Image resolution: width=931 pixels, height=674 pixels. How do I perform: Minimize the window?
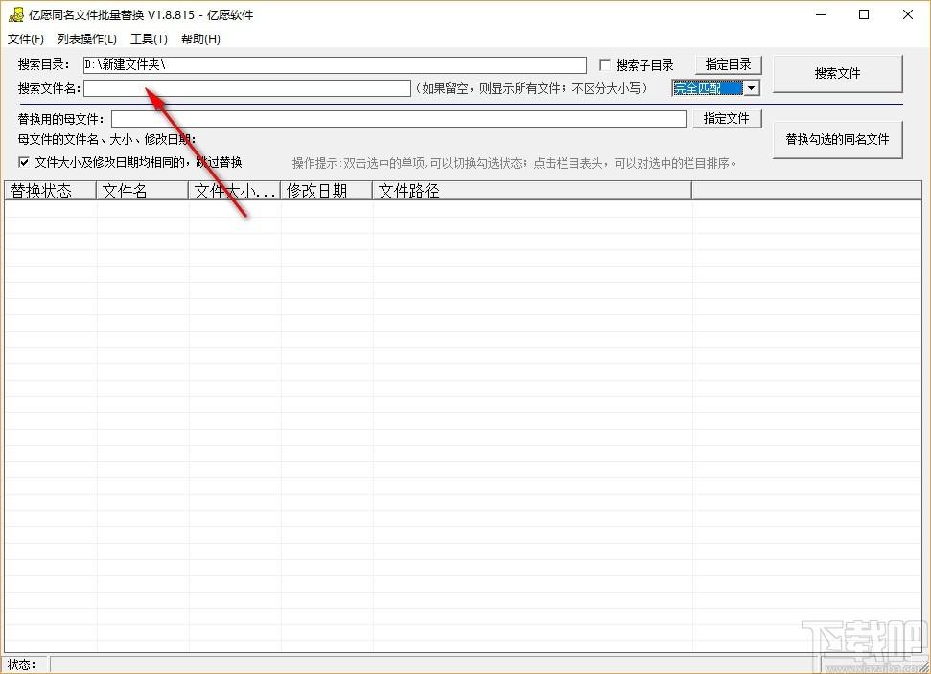821,14
